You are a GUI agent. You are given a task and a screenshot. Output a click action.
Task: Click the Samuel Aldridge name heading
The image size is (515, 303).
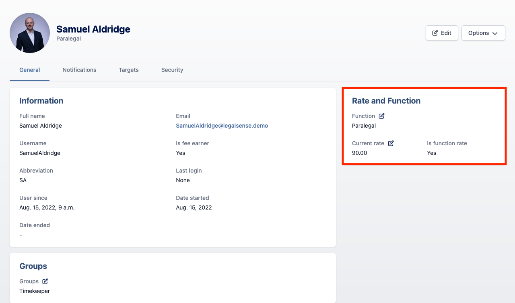93,29
